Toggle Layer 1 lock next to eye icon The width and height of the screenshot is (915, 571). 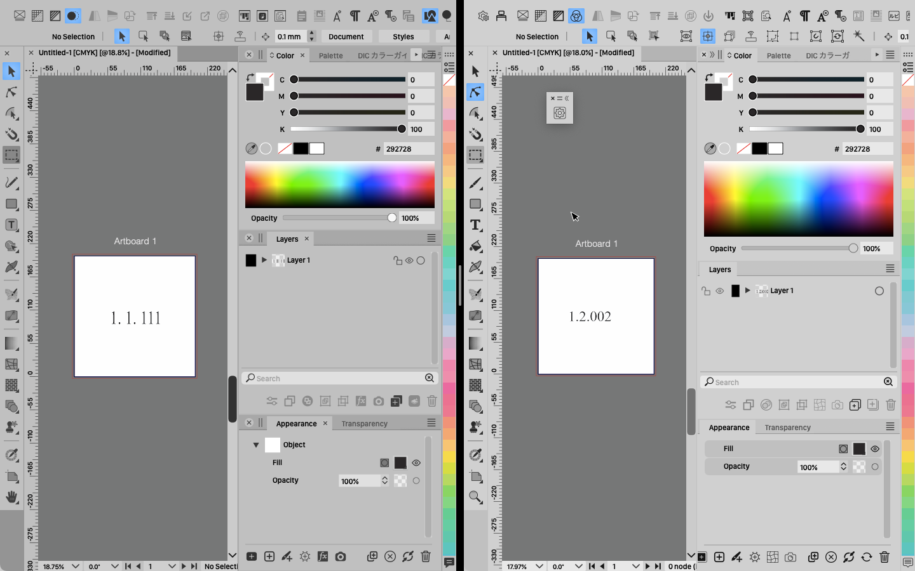397,261
